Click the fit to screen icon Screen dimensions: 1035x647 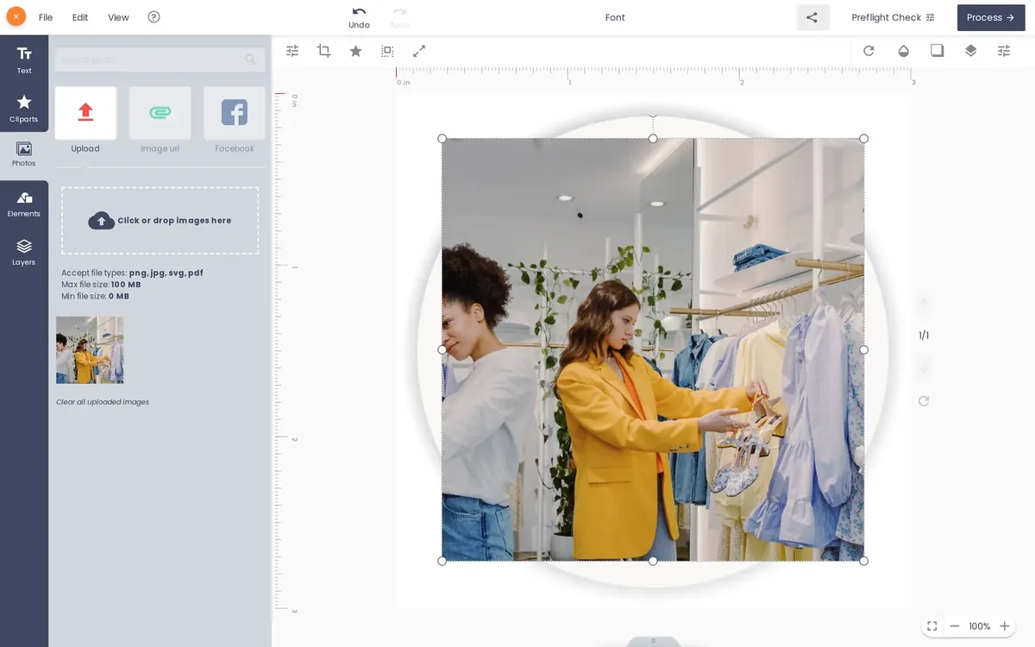pos(932,626)
